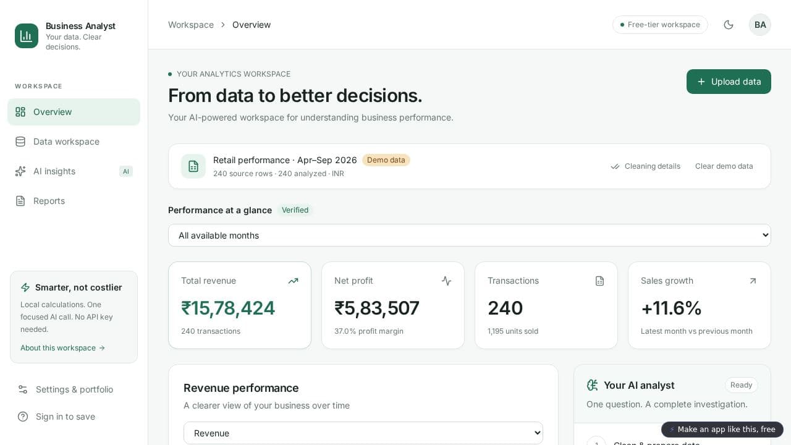The width and height of the screenshot is (791, 445).
Task: Click the double-check icon by Cleaning details
Action: click(x=615, y=166)
